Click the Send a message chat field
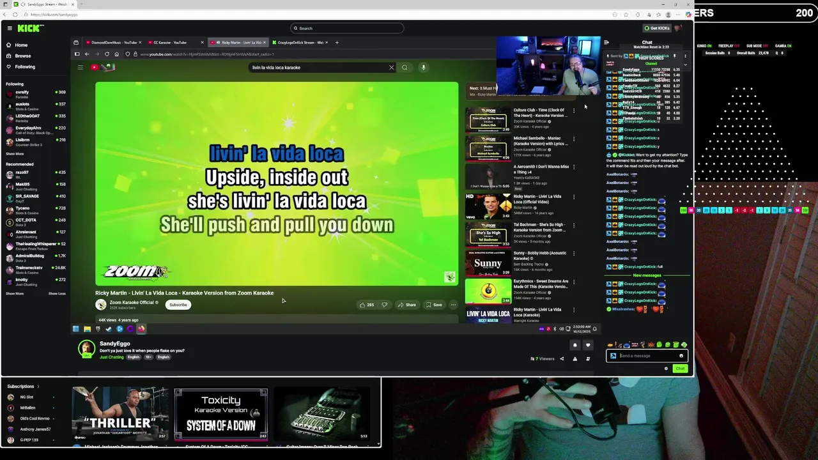 (646, 356)
